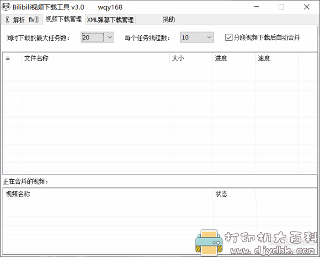The height and width of the screenshot is (257, 320).
Task: Click the 同时下载的最大任务数 label
Action: coord(38,38)
